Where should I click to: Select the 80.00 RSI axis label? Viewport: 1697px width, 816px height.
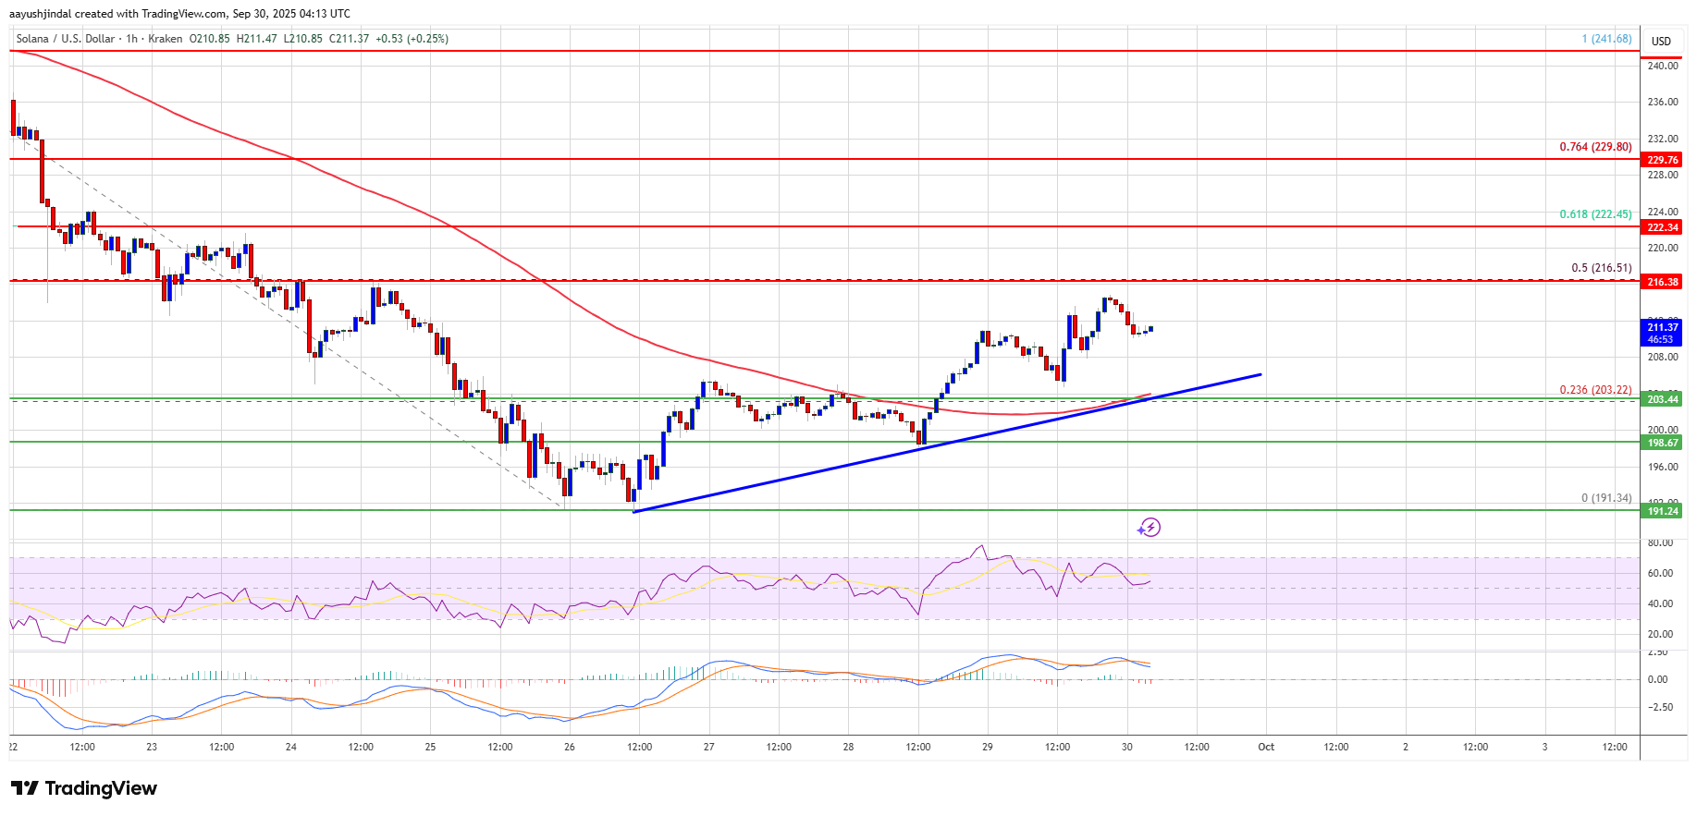1660,543
